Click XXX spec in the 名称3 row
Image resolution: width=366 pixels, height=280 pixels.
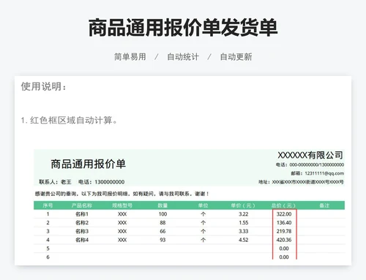pos(122,231)
